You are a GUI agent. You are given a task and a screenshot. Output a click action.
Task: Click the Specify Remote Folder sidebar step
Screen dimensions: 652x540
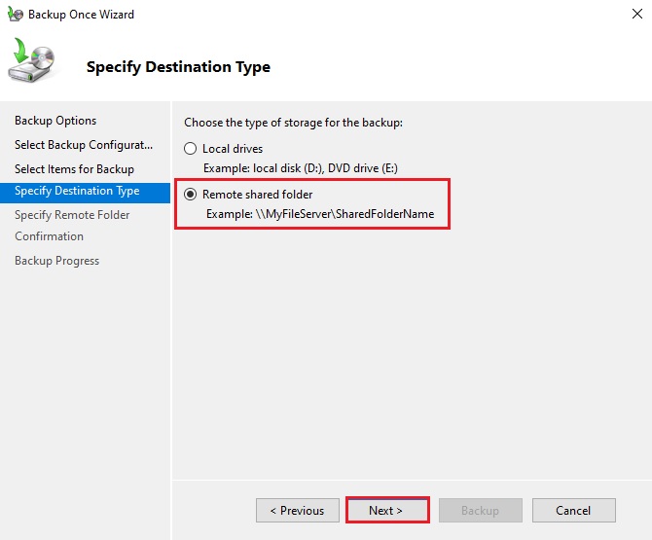click(72, 215)
